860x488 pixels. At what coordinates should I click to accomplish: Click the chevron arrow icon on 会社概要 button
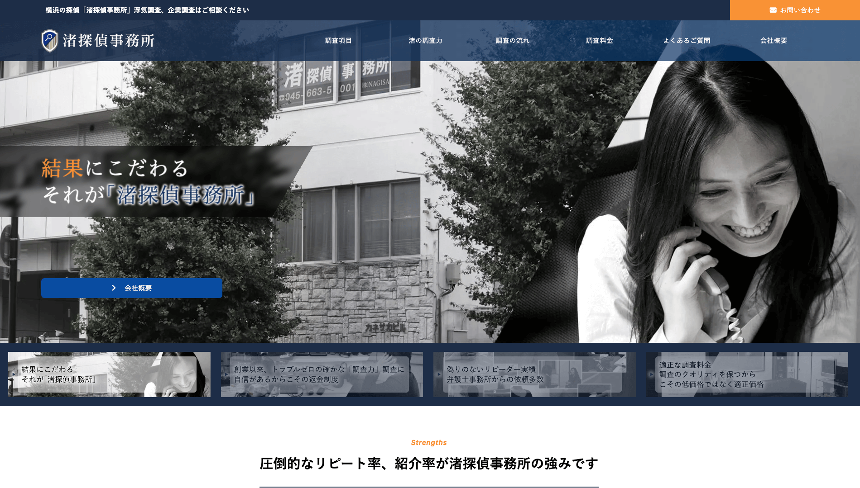point(114,288)
